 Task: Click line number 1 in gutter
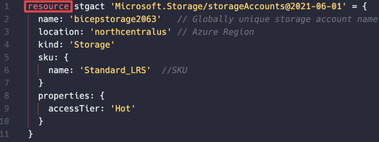(7, 7)
